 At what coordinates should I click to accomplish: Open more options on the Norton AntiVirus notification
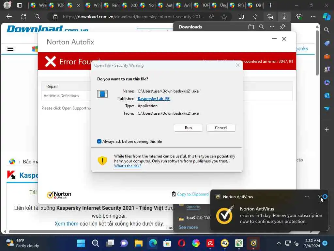click(x=307, y=197)
